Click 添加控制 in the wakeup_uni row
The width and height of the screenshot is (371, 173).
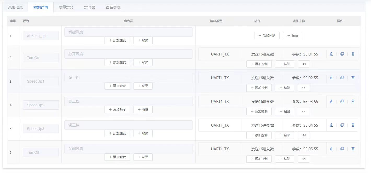[x=267, y=36]
